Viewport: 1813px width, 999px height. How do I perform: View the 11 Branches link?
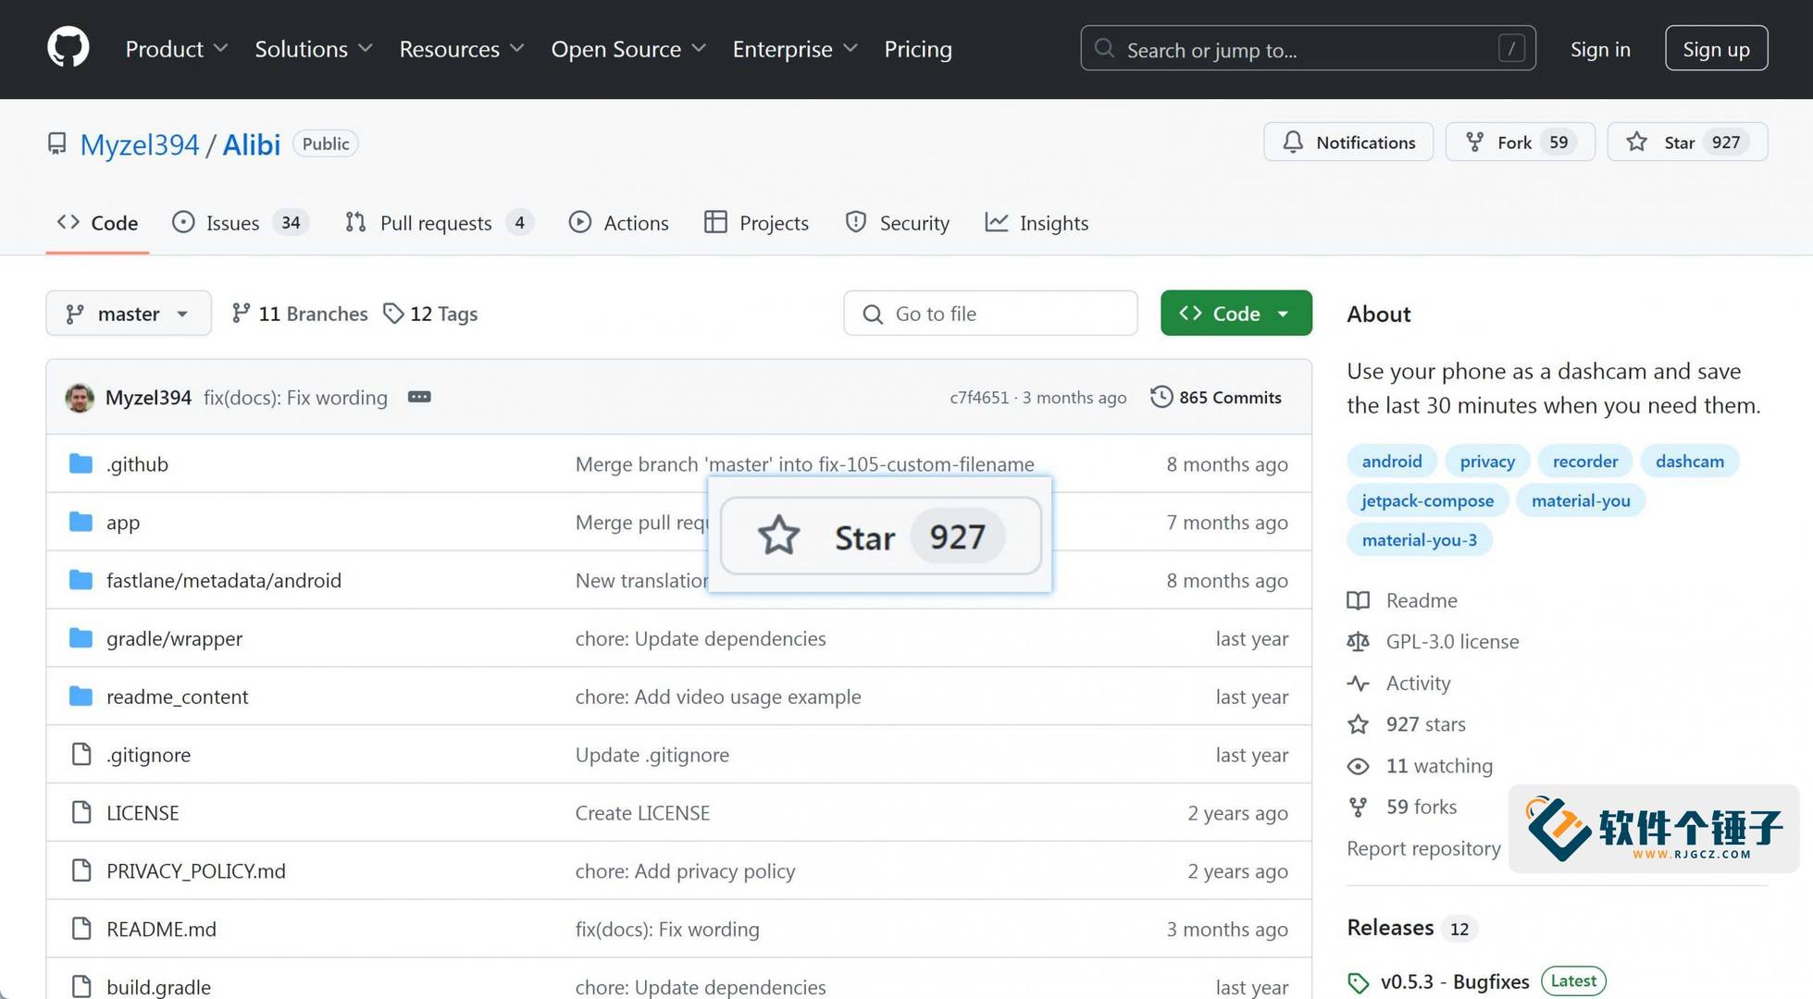(x=299, y=314)
